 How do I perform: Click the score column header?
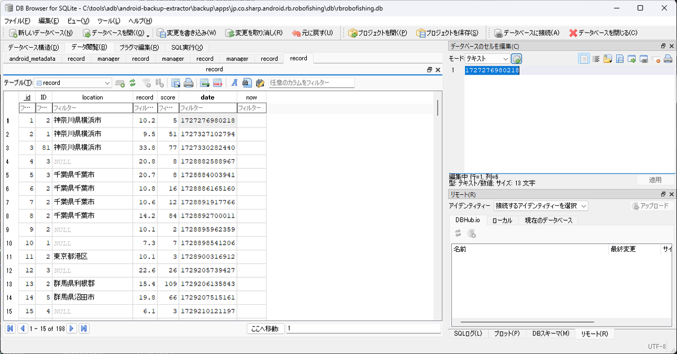pyautogui.click(x=168, y=97)
